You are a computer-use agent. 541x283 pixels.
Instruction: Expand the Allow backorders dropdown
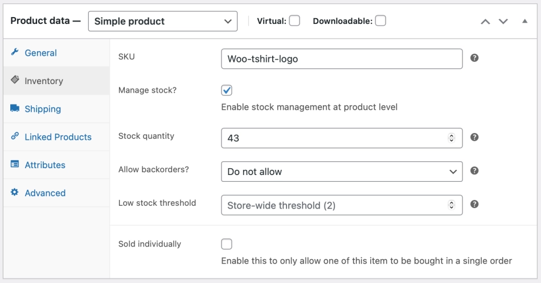point(342,171)
